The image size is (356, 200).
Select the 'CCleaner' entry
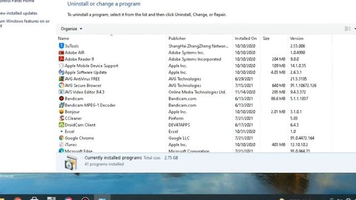tap(73, 118)
